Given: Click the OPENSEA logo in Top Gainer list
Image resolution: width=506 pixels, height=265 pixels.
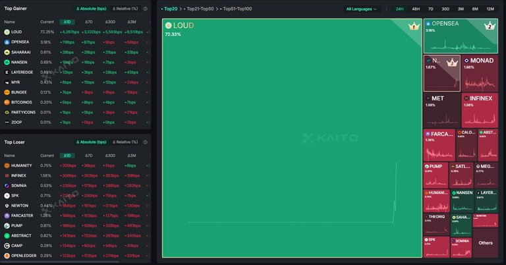Looking at the screenshot, I should (7, 42).
